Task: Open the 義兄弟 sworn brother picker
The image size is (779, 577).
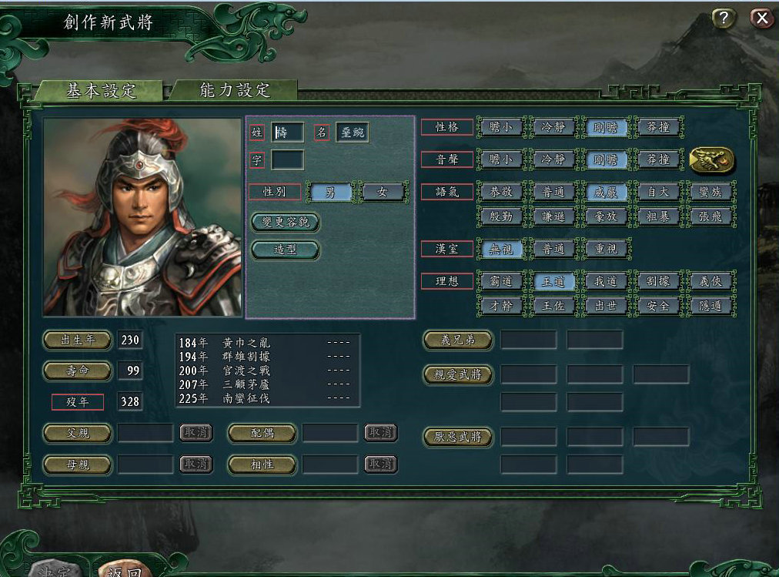Action: tap(458, 340)
